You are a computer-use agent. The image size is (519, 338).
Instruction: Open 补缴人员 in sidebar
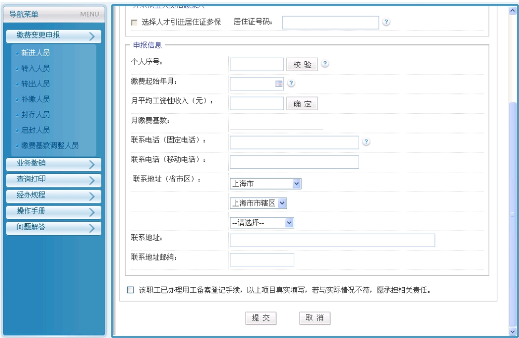(35, 99)
